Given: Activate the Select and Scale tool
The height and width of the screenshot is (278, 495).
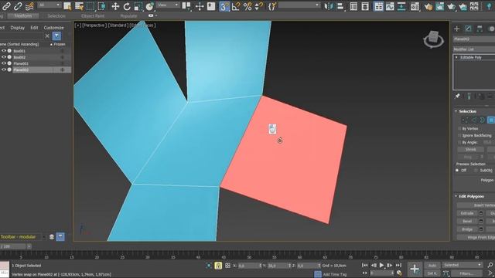Looking at the screenshot, I should pos(138,6).
